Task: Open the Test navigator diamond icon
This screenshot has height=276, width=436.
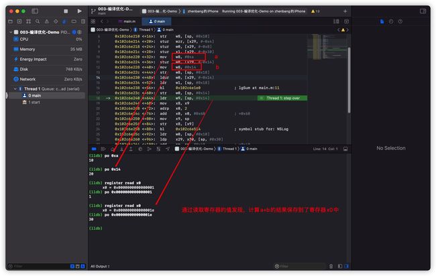Action: [x=56, y=21]
